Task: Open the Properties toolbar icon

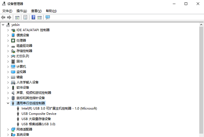Action: [x=25, y=17]
